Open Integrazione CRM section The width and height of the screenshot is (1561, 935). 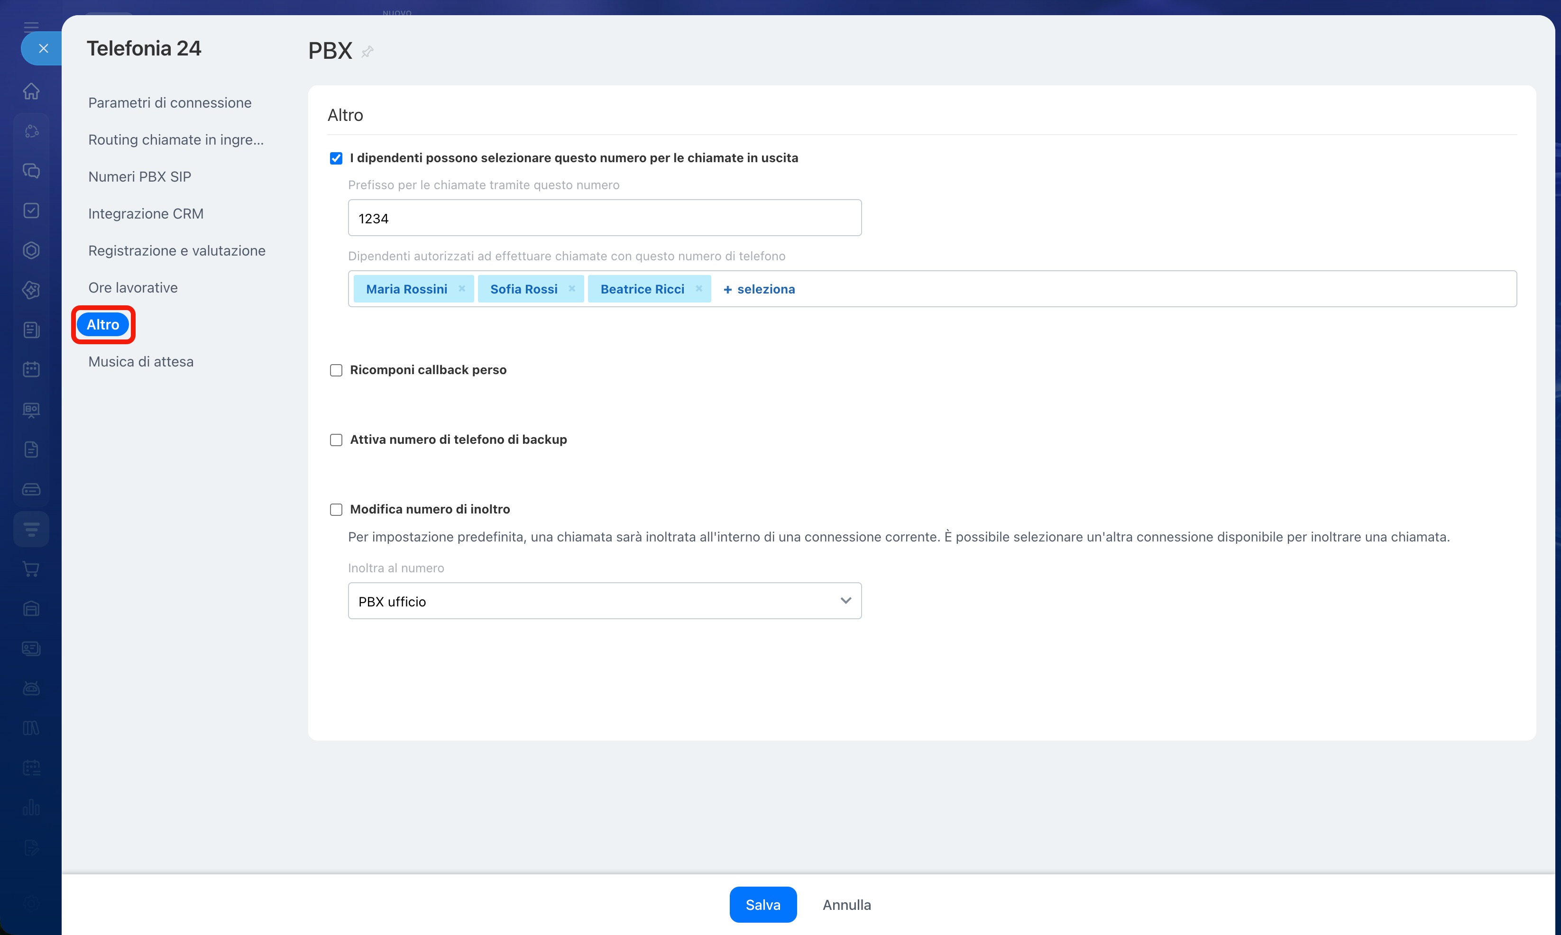click(146, 213)
